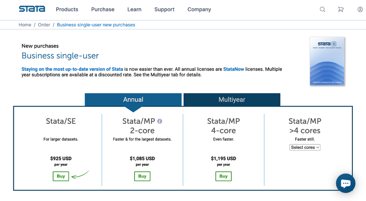Open the Support menu
366x201 pixels.
click(164, 10)
